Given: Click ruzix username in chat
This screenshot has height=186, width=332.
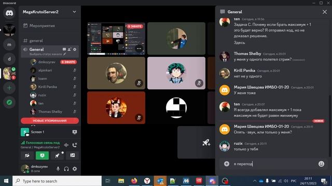Looking at the screenshot, I should (238, 144).
